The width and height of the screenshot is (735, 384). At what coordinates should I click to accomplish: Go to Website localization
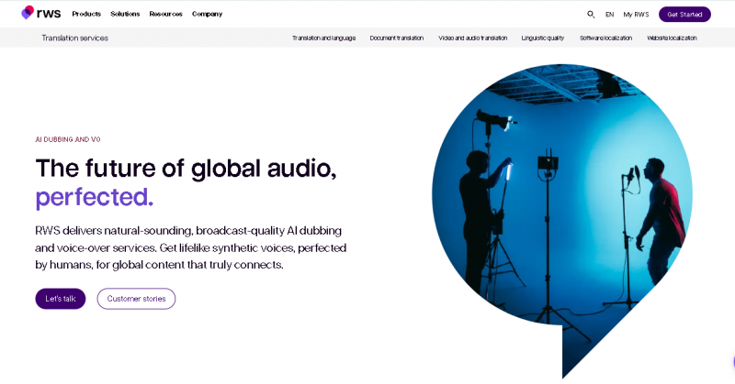tap(672, 38)
